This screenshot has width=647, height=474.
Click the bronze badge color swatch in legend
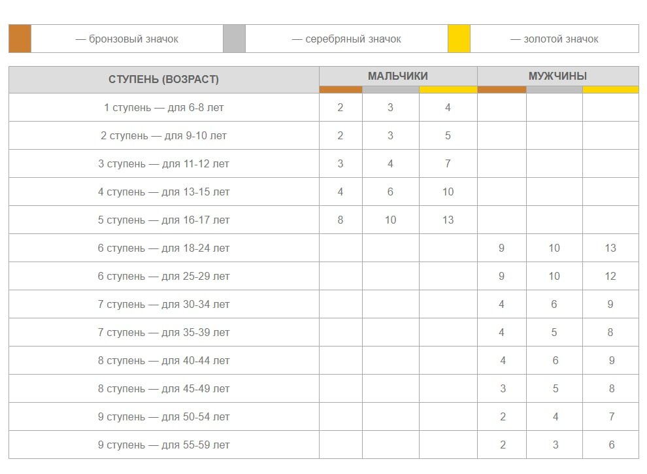coord(20,39)
